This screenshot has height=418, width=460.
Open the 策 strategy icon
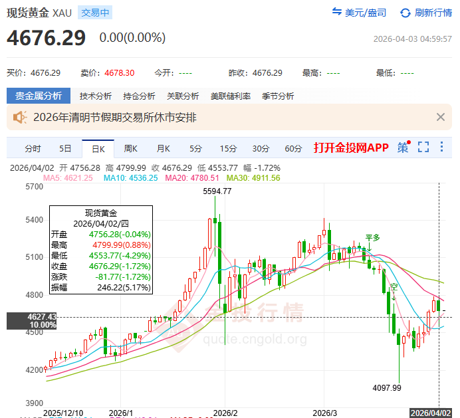point(403,148)
